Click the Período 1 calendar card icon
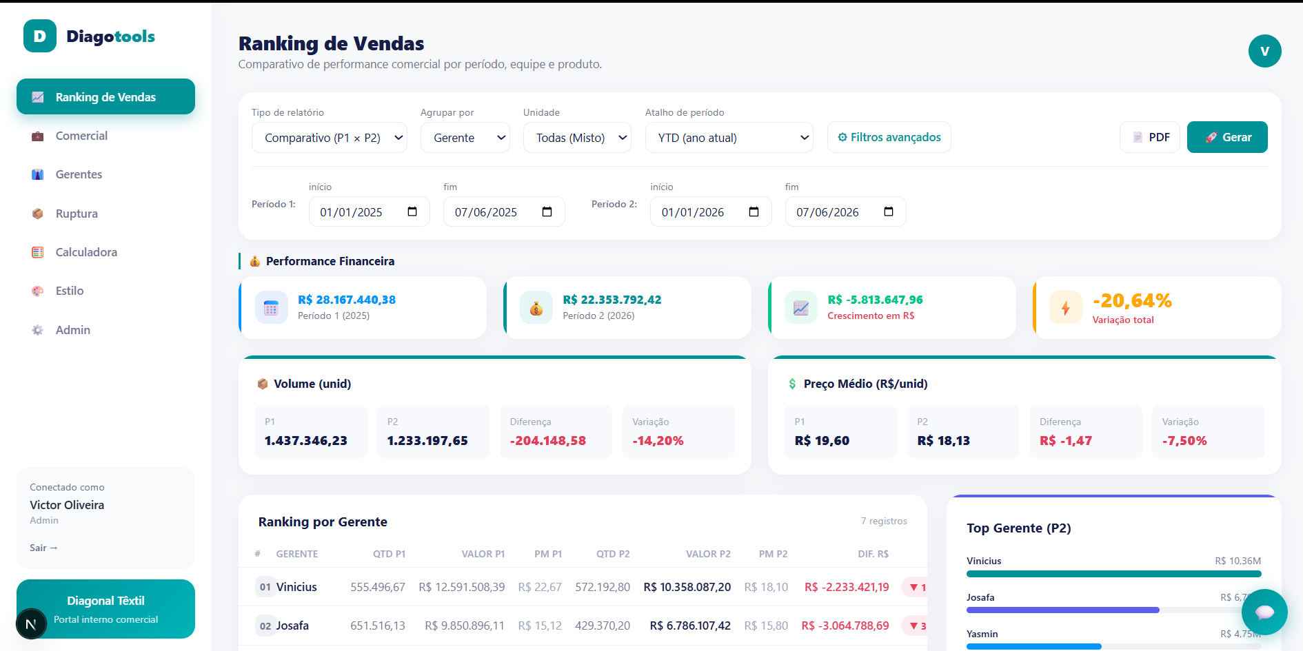1303x651 pixels. tap(272, 307)
